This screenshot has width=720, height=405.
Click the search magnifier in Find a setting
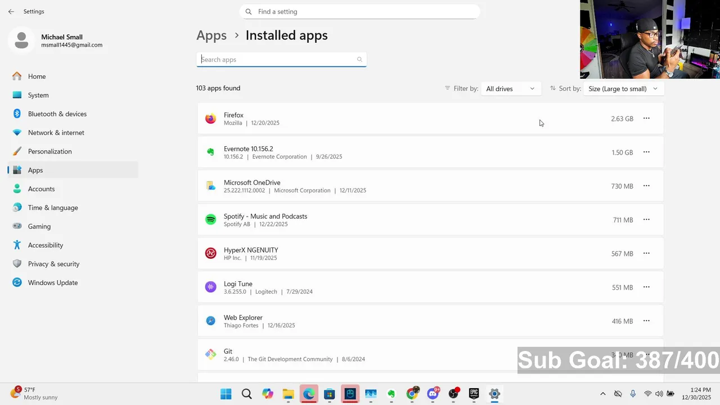pyautogui.click(x=249, y=12)
